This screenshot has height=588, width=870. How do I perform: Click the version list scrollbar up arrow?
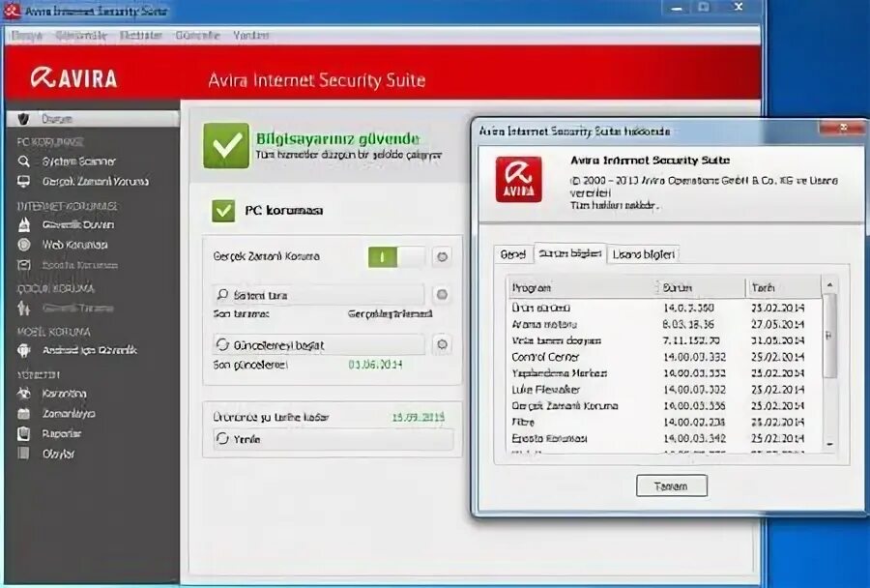coord(830,285)
